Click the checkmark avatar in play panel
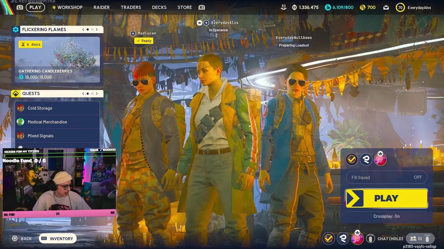Viewport: 444px width, 249px height. (352, 159)
